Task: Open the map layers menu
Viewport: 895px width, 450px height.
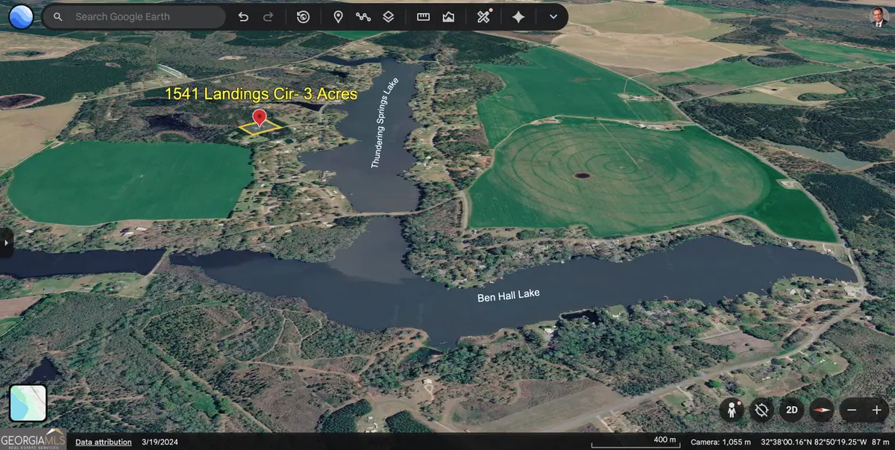Action: tap(389, 16)
